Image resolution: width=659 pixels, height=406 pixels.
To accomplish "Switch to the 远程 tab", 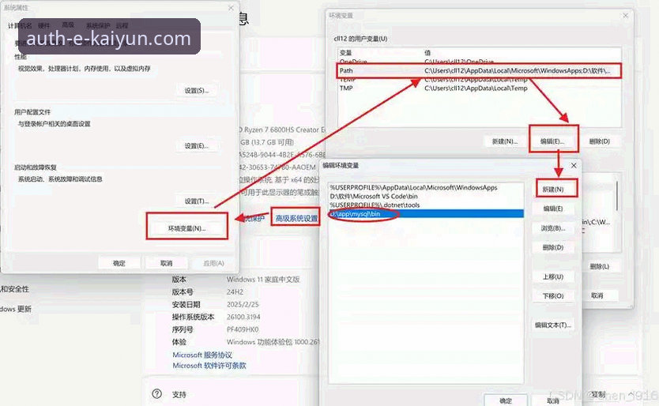I will pyautogui.click(x=122, y=25).
